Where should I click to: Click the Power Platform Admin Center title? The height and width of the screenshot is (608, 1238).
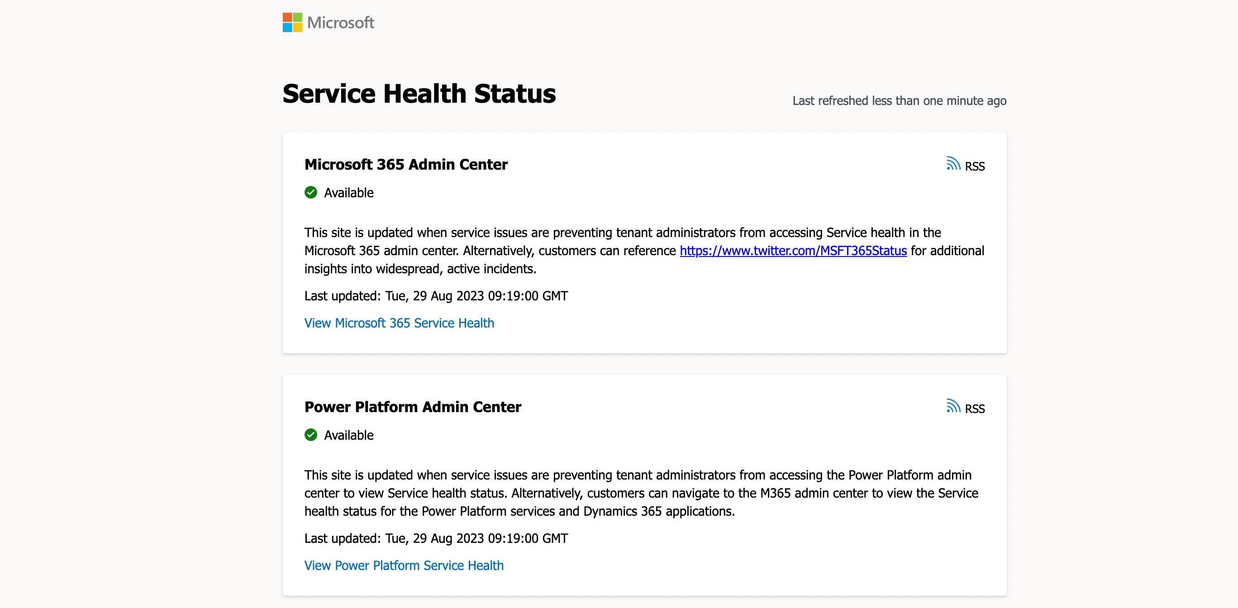(413, 407)
